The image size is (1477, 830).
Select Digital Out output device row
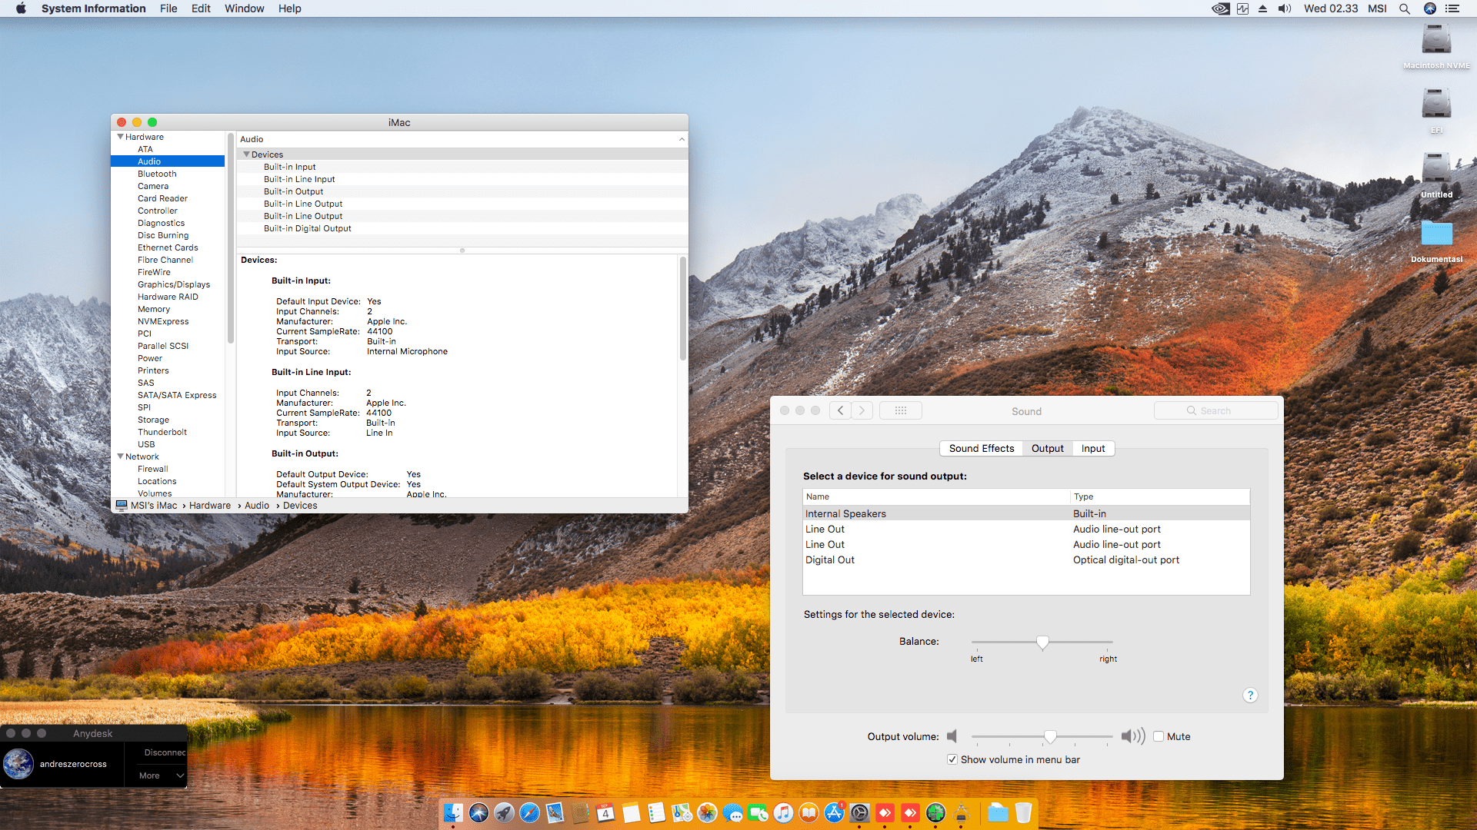(830, 559)
